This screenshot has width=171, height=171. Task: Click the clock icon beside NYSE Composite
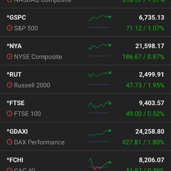pyautogui.click(x=9, y=57)
